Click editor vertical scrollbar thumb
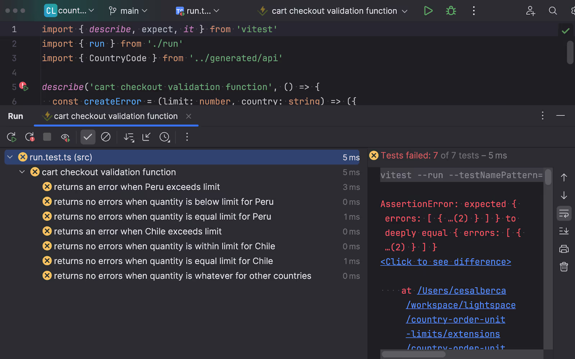The image size is (575, 359). 570,52
